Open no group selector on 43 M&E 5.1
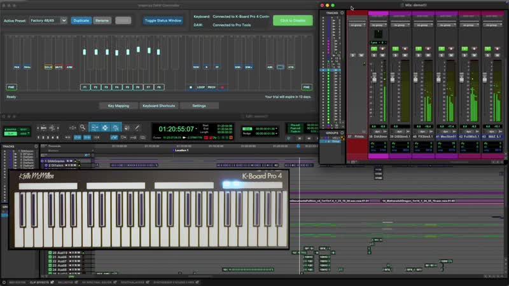 pos(492,25)
